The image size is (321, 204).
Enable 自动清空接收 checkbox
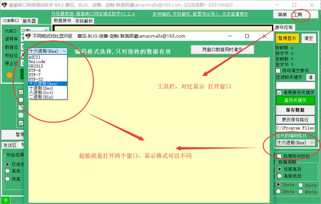coord(278,70)
